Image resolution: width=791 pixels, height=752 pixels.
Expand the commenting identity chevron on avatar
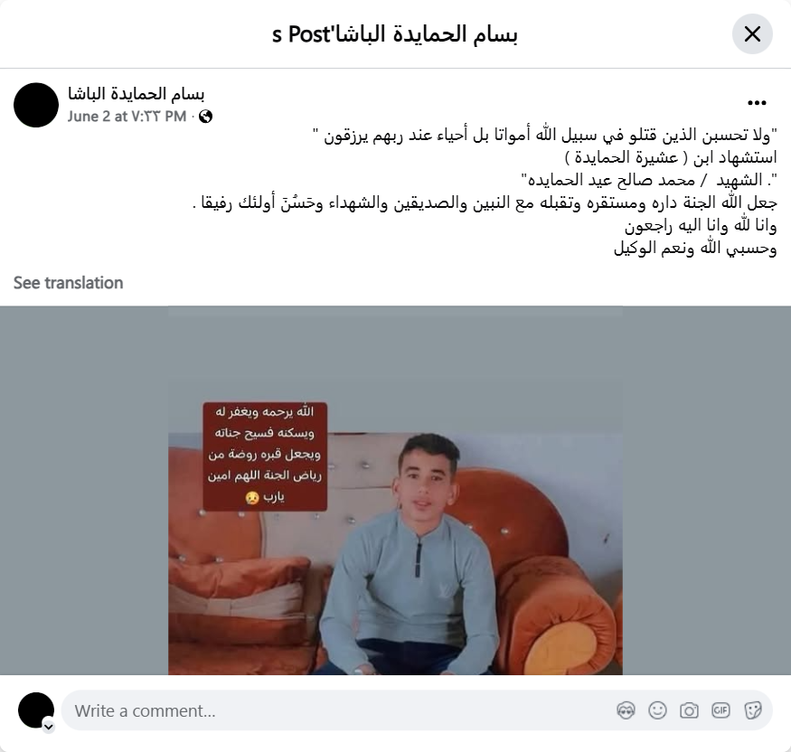pos(49,727)
